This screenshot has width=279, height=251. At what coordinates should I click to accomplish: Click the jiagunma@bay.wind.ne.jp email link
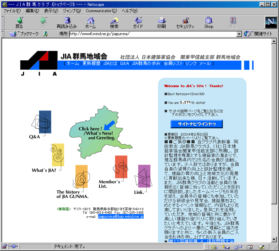click(x=121, y=216)
